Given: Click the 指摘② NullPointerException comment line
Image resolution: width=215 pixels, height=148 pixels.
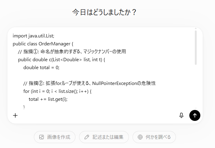Looking at the screenshot, I should point(89,83).
